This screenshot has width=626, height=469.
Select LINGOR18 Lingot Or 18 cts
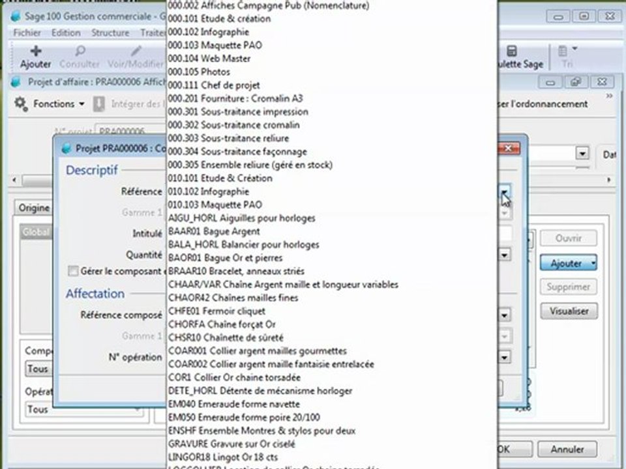223,457
